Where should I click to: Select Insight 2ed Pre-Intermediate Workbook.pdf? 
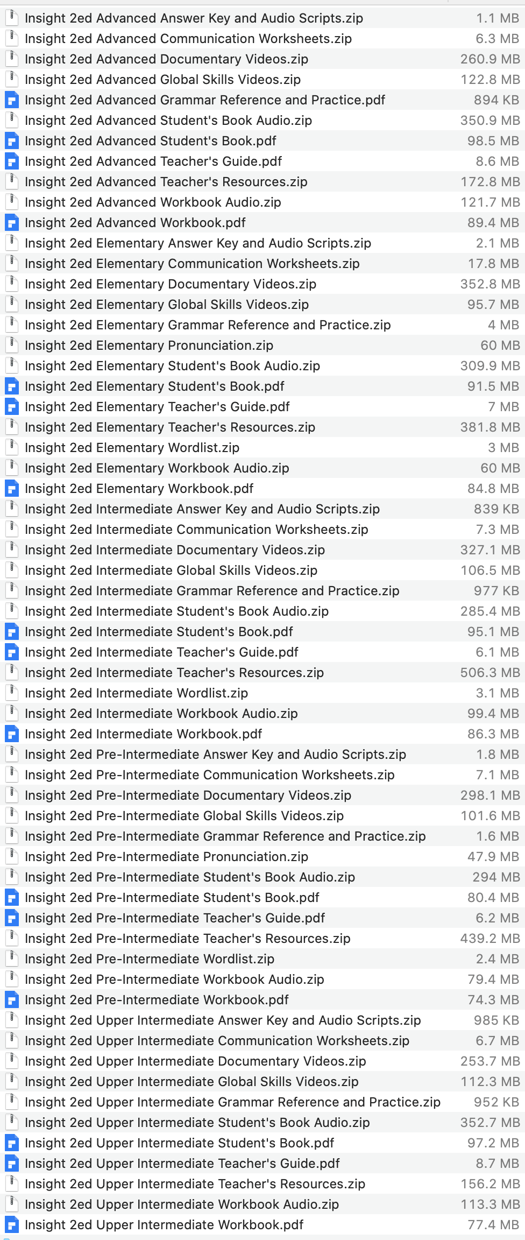point(262,999)
